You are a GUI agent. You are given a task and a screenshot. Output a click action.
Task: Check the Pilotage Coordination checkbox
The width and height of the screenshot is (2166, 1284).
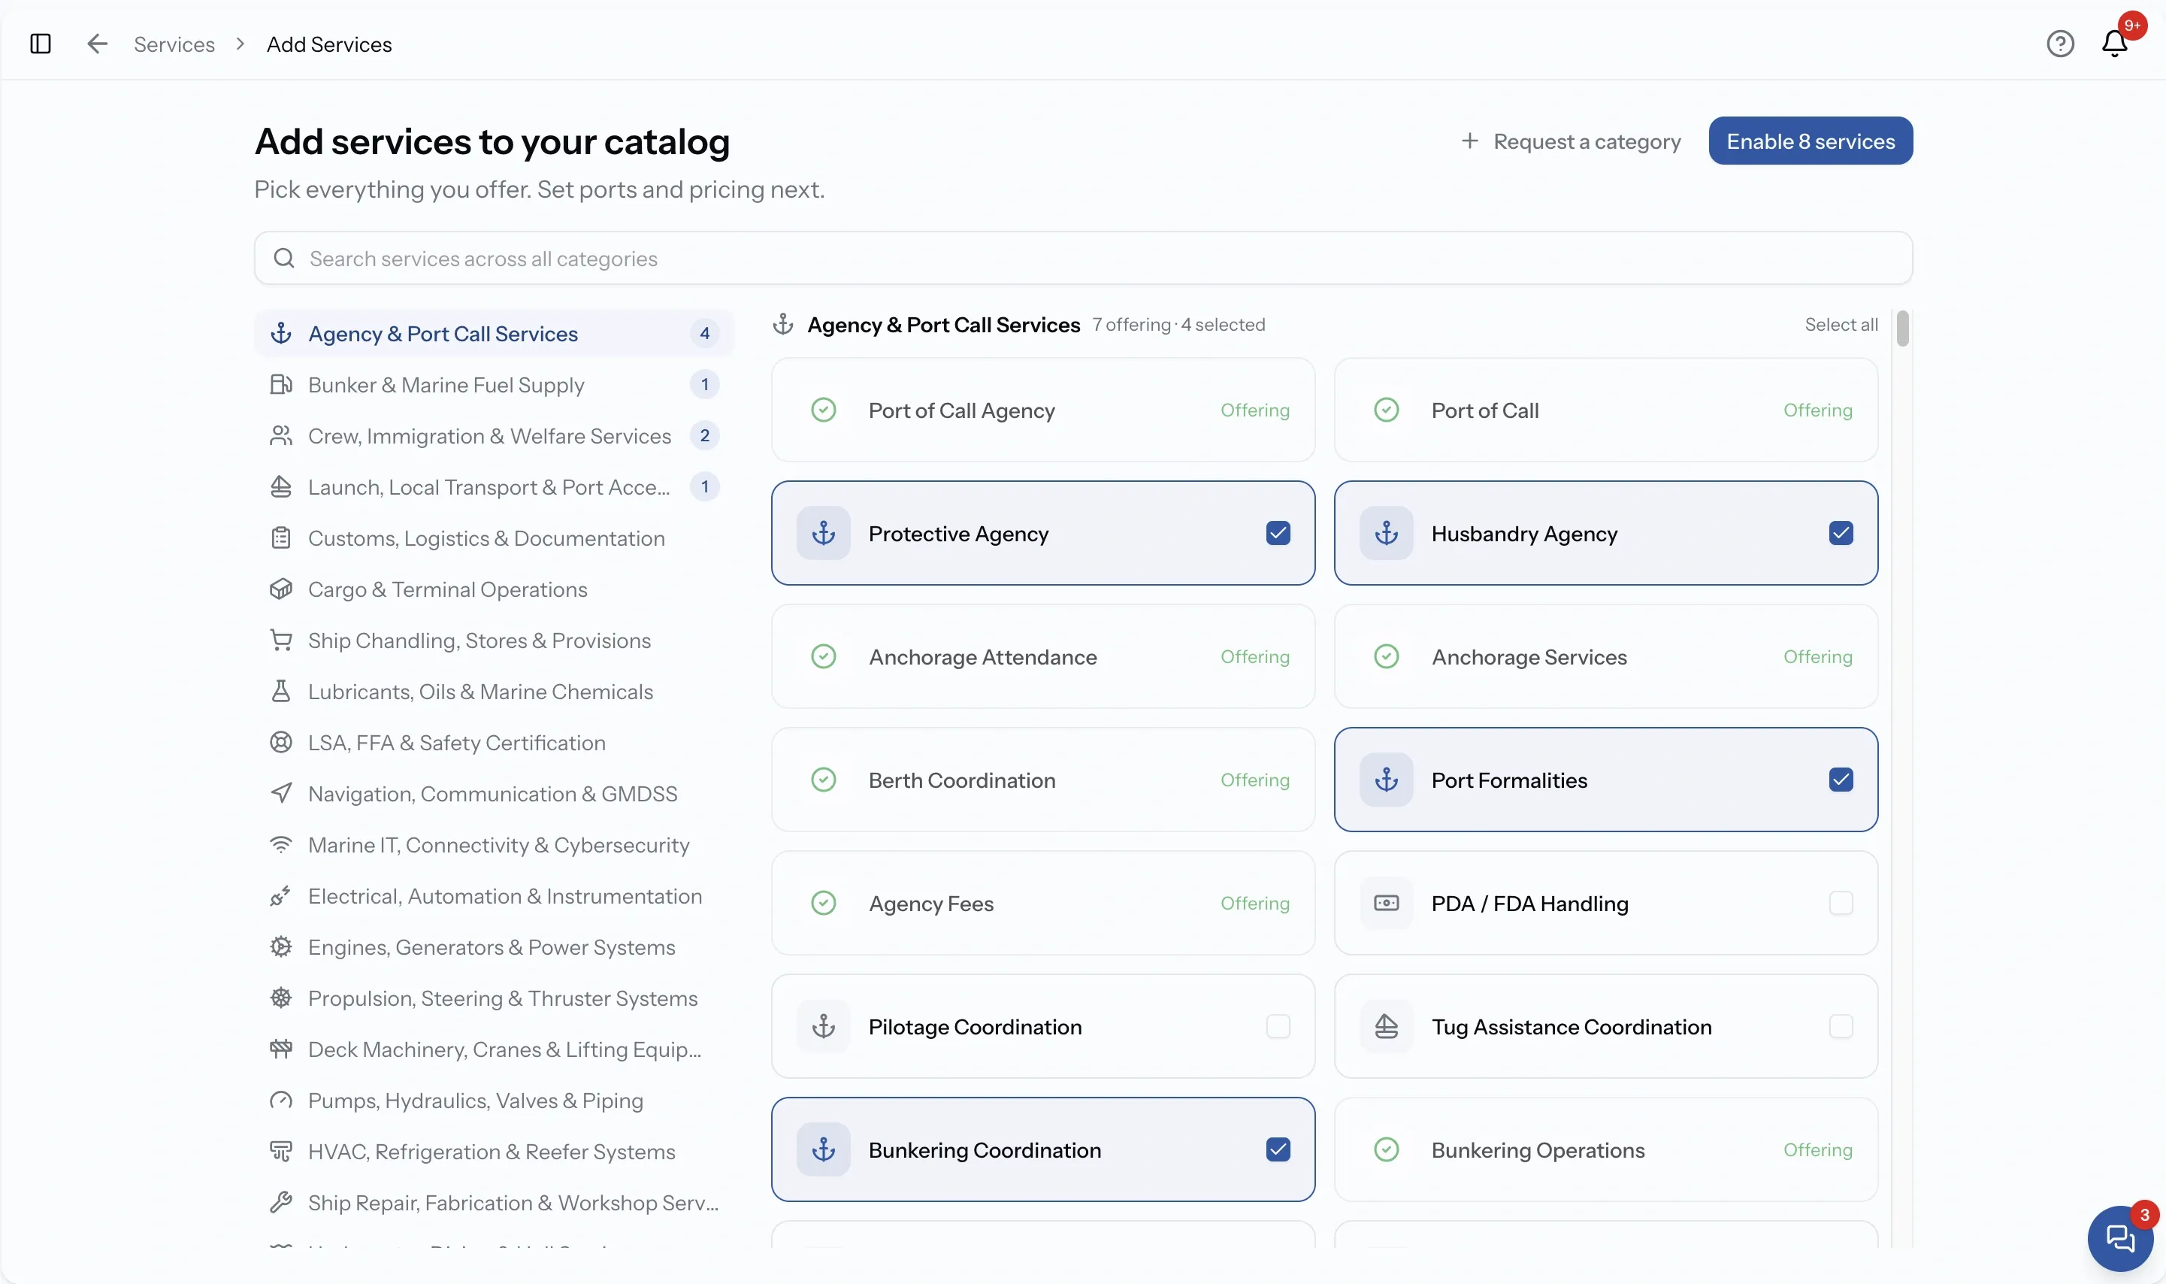click(1278, 1026)
